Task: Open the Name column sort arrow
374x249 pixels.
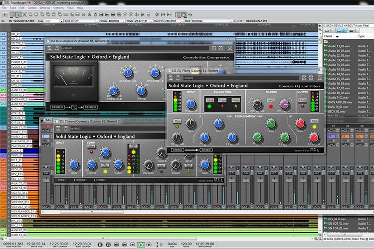Action: (337, 36)
